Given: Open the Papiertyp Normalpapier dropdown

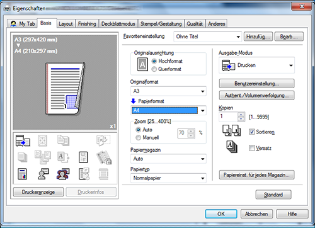Looking at the screenshot, I should click(168, 178).
